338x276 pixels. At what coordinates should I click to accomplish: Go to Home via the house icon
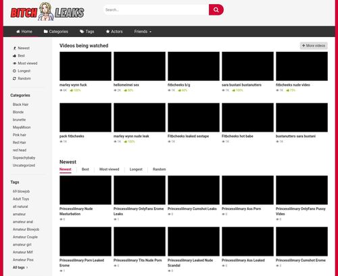[24, 32]
